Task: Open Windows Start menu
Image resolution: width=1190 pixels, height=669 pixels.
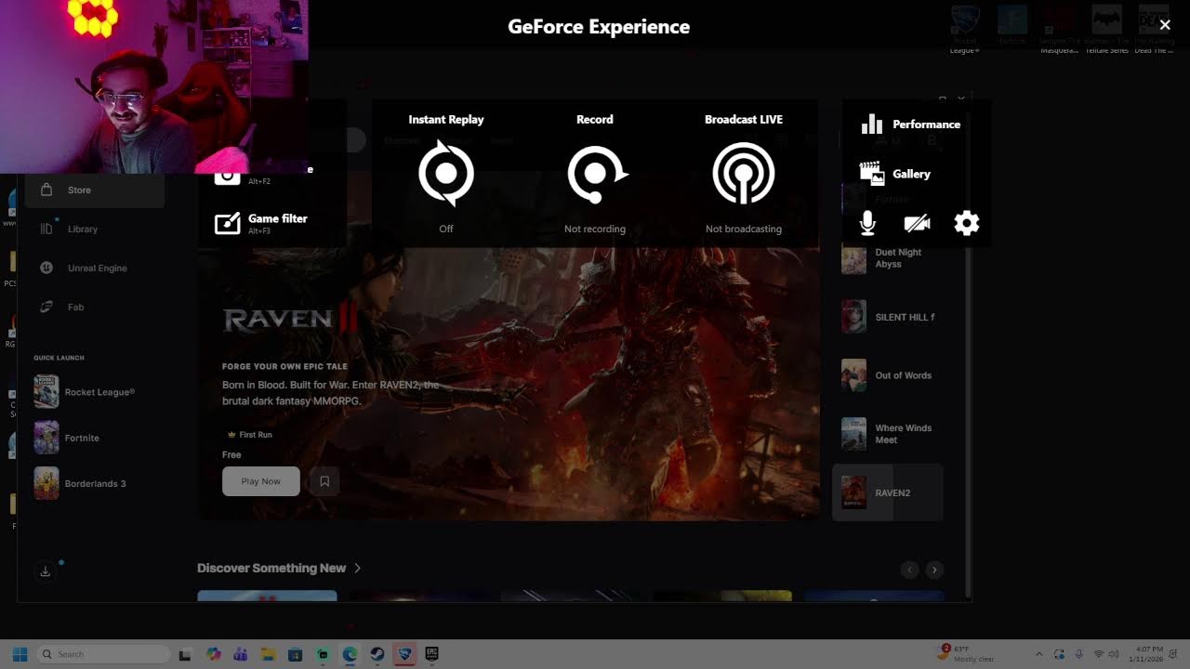Action: [20, 654]
